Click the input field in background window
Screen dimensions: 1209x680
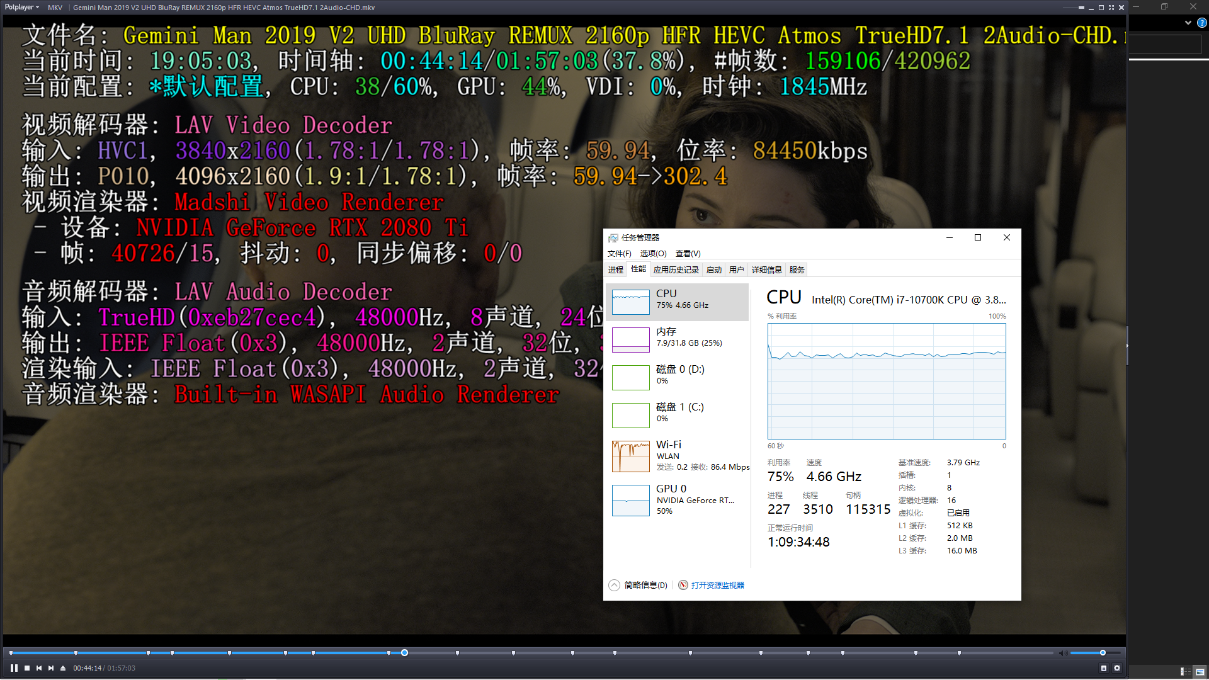pyautogui.click(x=1166, y=44)
